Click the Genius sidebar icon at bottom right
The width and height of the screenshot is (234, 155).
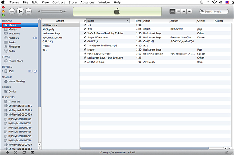227,152
